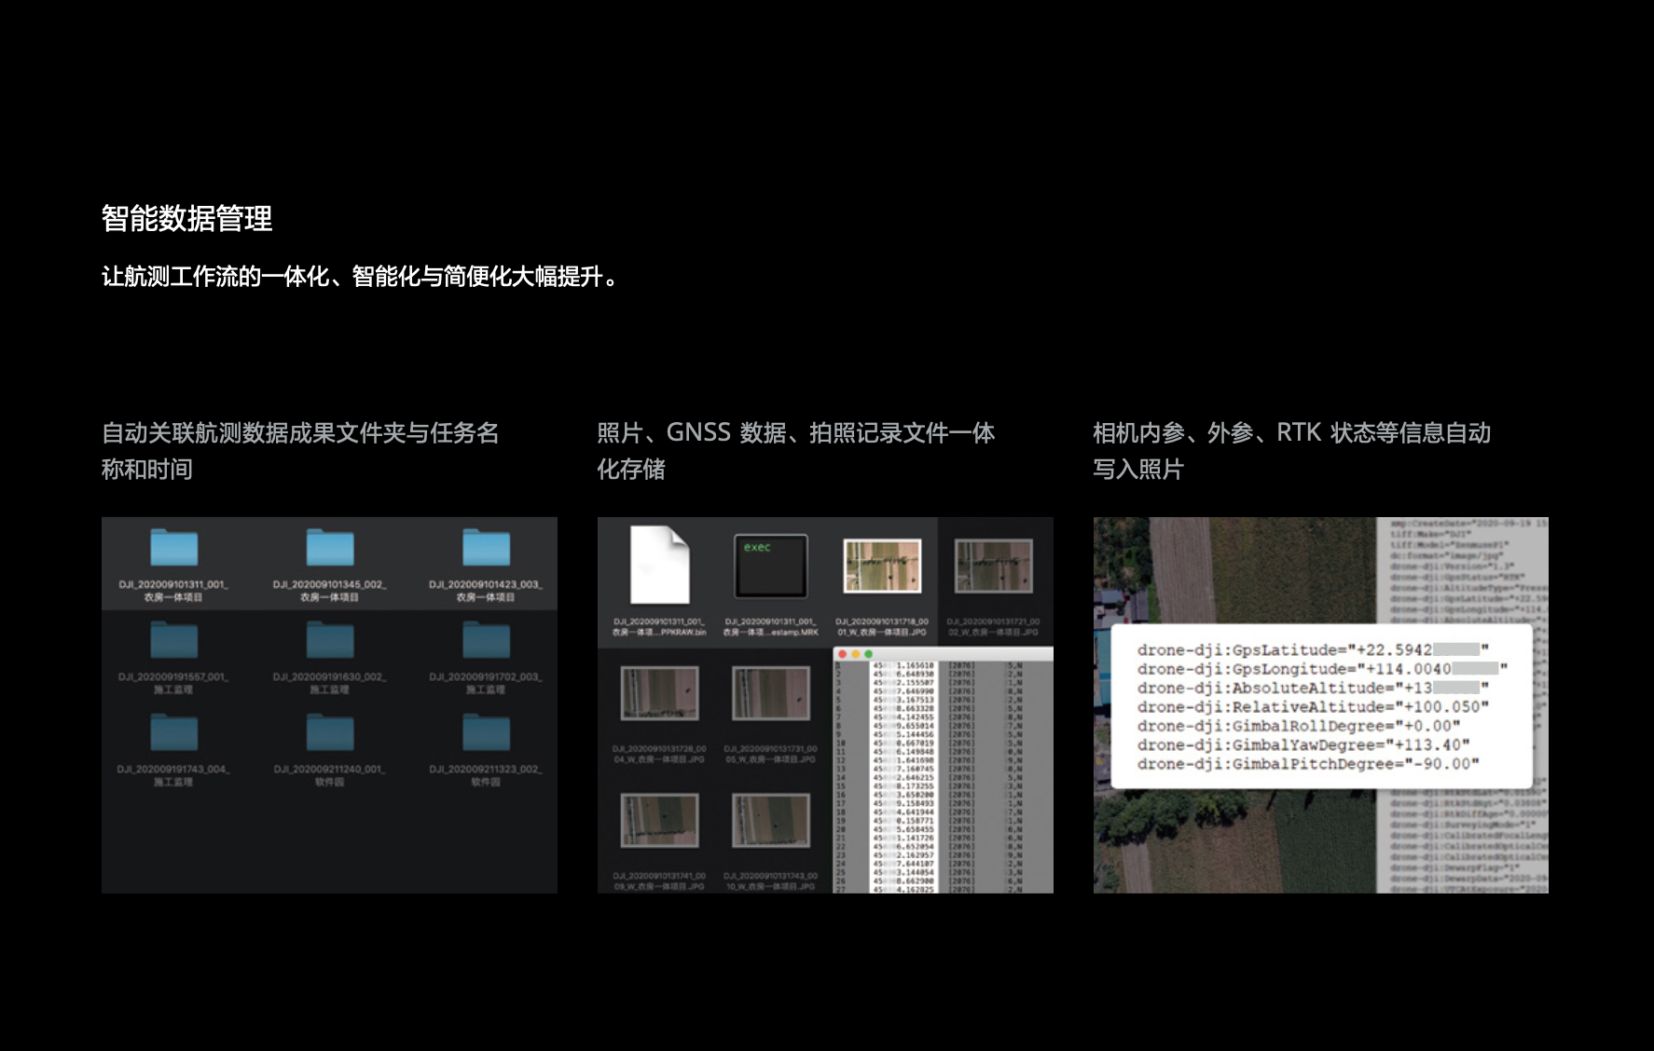Select the 0009_W JPG aerial thumbnail
The image size is (1654, 1051).
[x=659, y=820]
